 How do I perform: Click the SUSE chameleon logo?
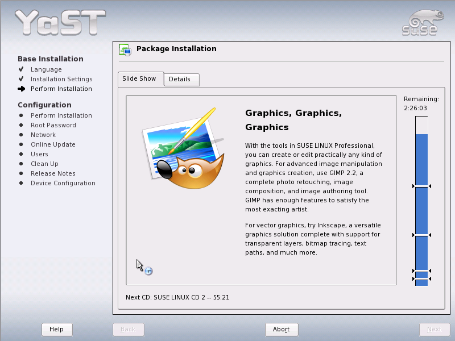[x=422, y=23]
